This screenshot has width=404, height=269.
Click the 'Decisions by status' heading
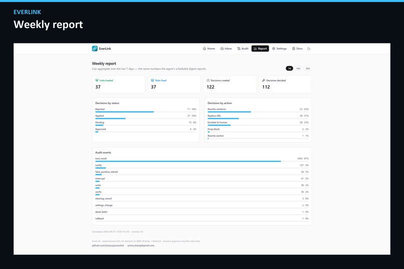tap(107, 103)
